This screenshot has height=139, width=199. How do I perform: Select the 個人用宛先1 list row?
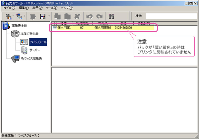(x=99, y=28)
